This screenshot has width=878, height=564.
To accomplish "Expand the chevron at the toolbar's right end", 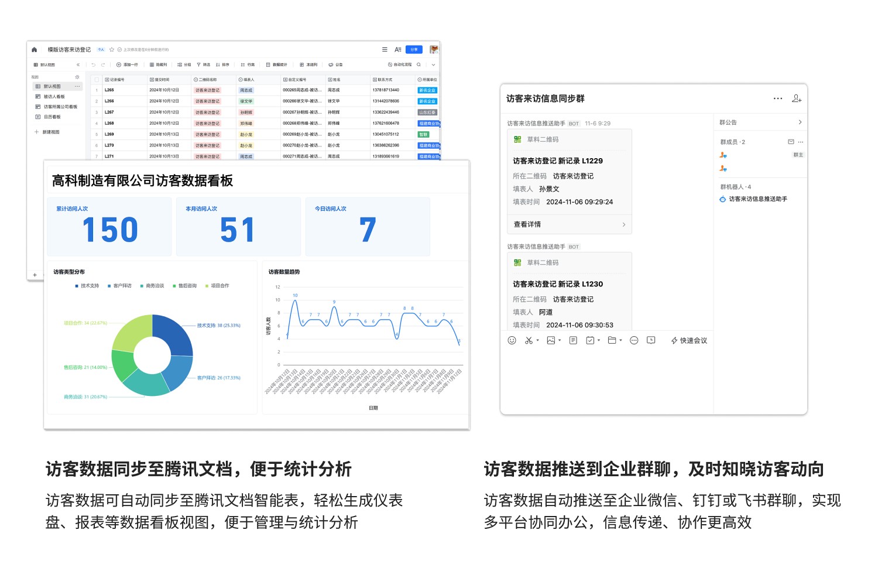I will (434, 65).
